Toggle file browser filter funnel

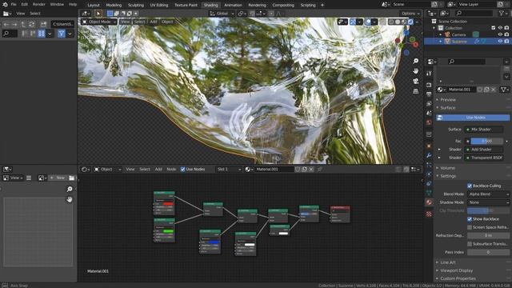click(61, 34)
